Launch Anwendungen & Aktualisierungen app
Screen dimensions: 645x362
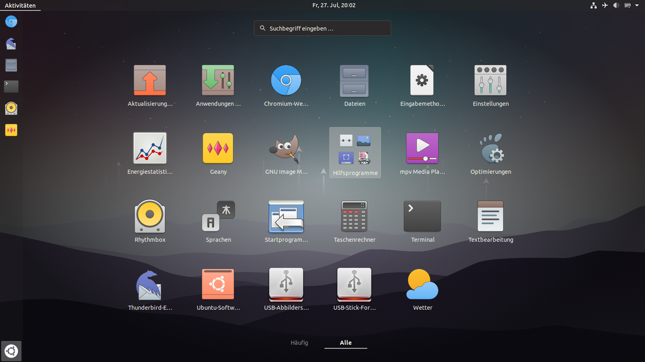click(218, 80)
